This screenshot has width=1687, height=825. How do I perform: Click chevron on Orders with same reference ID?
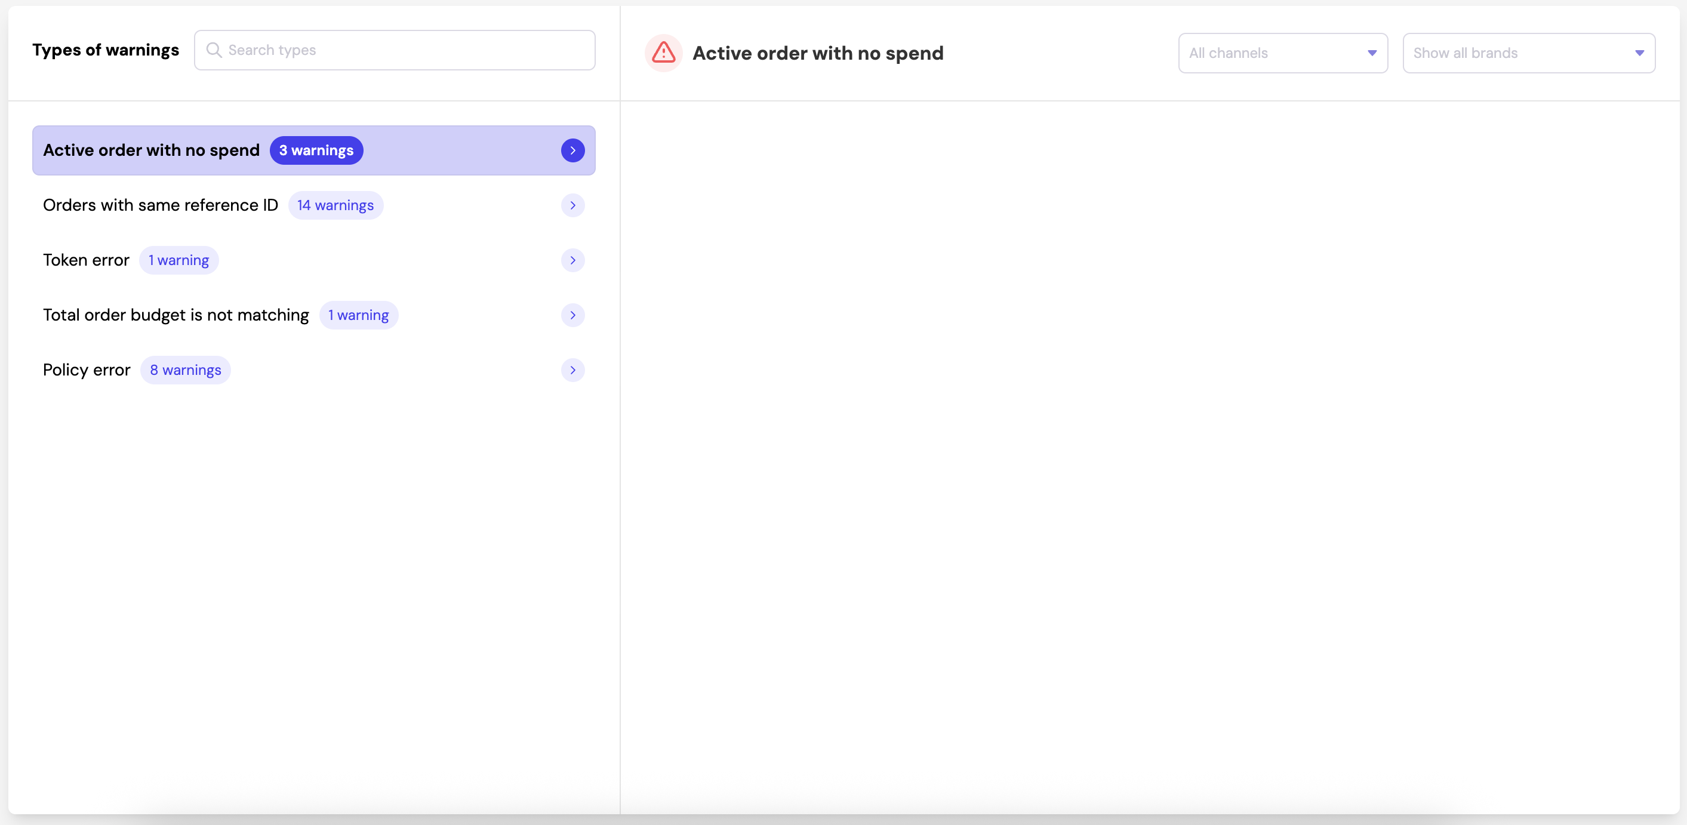click(x=572, y=205)
